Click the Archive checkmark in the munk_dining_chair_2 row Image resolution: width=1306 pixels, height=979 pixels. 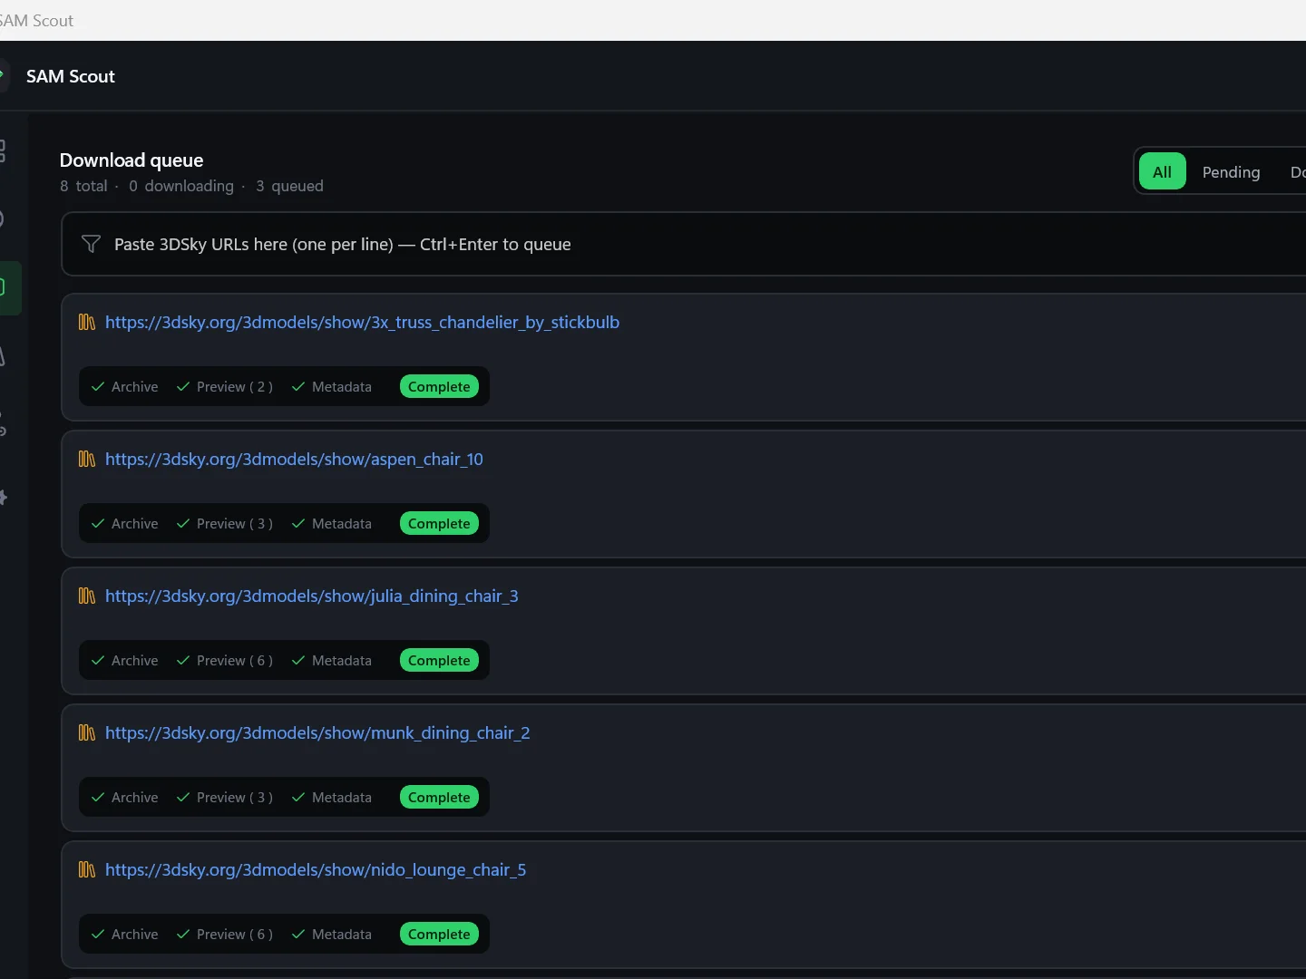98,797
